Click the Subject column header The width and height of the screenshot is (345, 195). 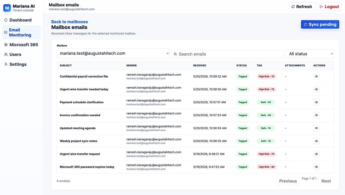coord(66,65)
